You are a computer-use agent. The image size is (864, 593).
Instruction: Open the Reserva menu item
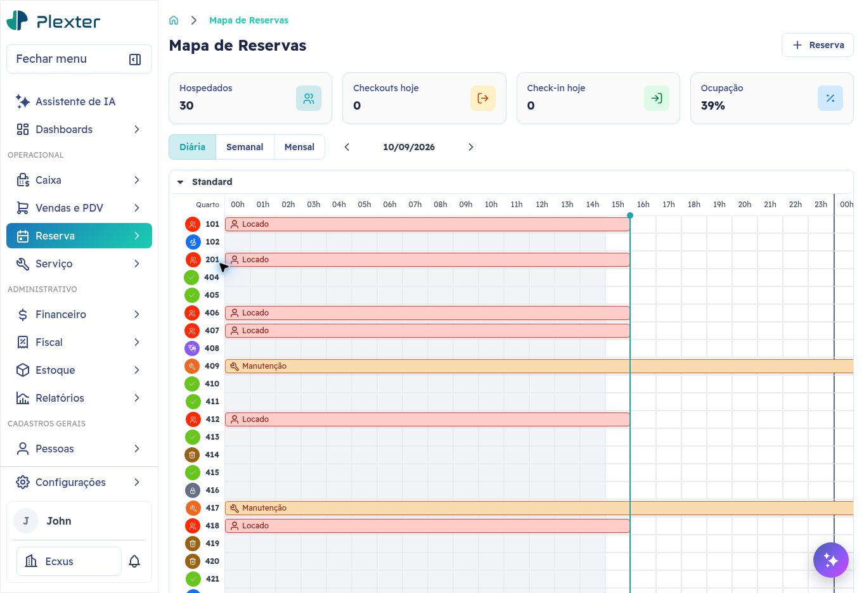[x=79, y=236]
